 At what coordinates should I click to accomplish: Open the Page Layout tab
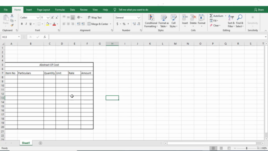(44, 10)
